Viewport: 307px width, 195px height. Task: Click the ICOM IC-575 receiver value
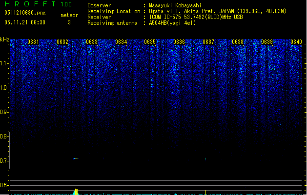pos(196,17)
